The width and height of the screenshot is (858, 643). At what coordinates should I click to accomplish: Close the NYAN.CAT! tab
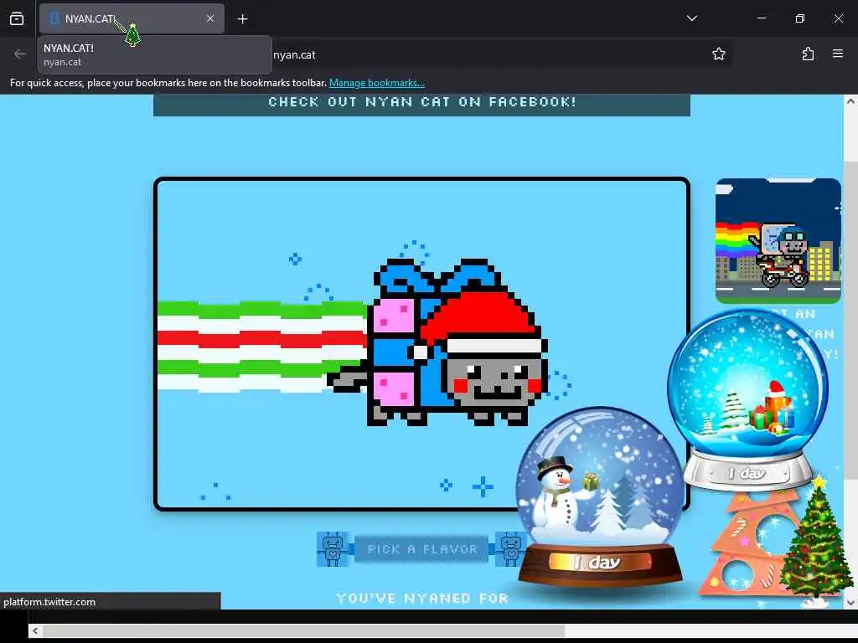point(210,18)
